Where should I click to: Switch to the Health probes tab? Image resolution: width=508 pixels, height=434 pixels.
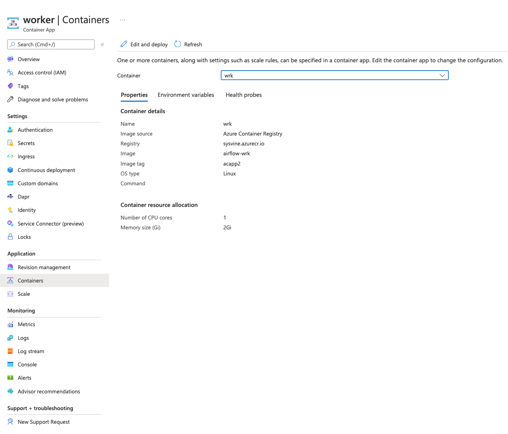[244, 95]
